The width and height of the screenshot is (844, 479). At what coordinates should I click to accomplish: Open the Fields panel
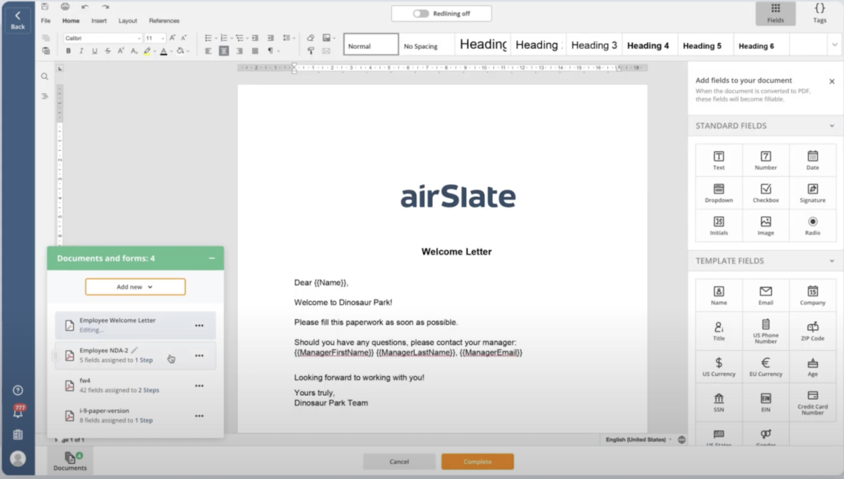775,13
